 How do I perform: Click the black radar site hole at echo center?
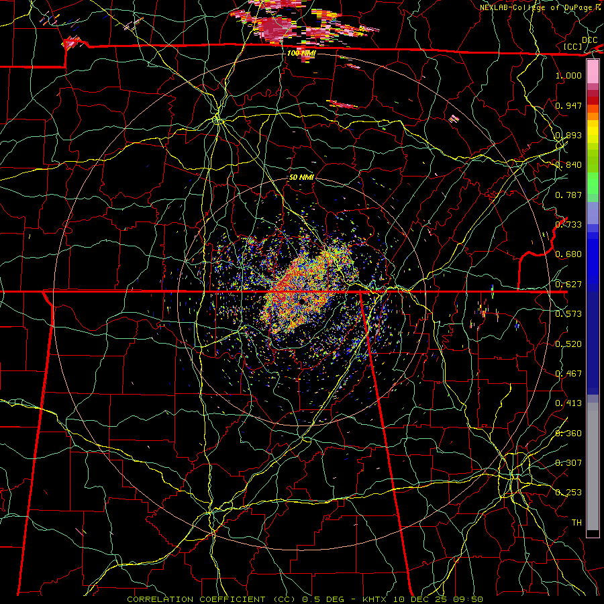pos(301,301)
